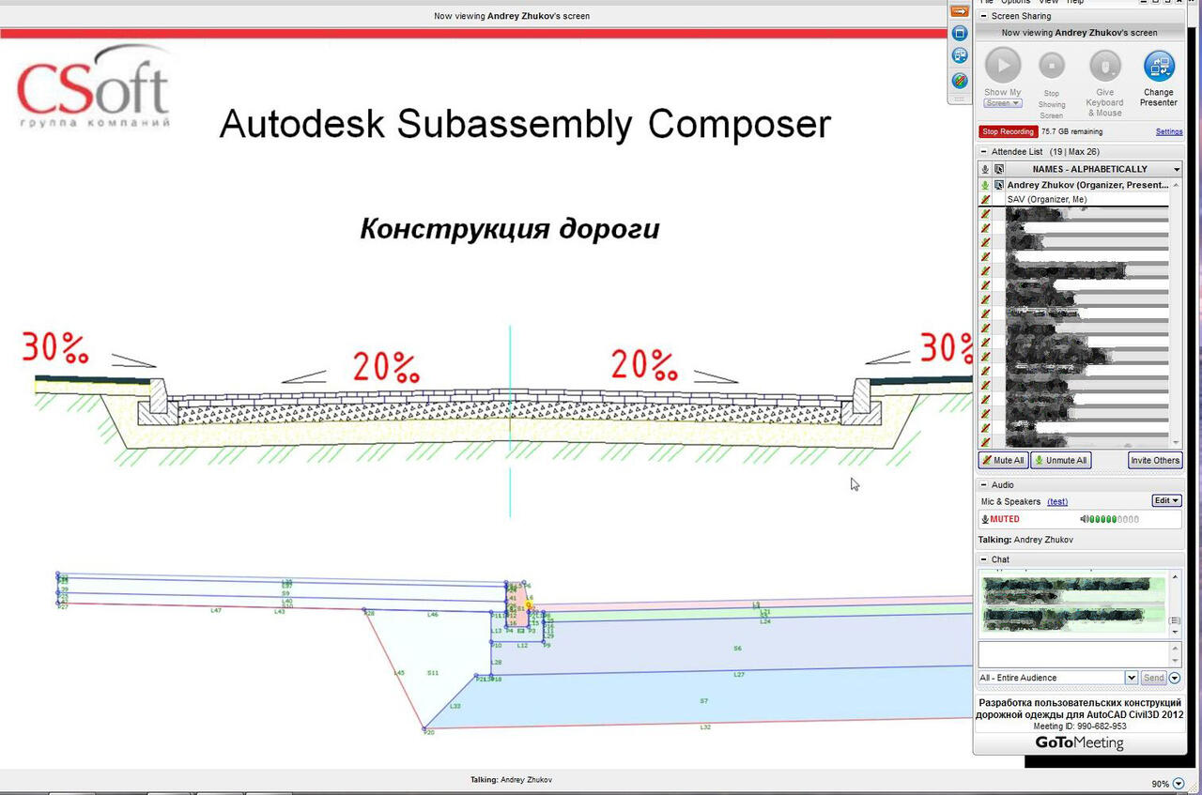Click the L45 link label in the diagram
1202x795 pixels.
pyautogui.click(x=399, y=673)
